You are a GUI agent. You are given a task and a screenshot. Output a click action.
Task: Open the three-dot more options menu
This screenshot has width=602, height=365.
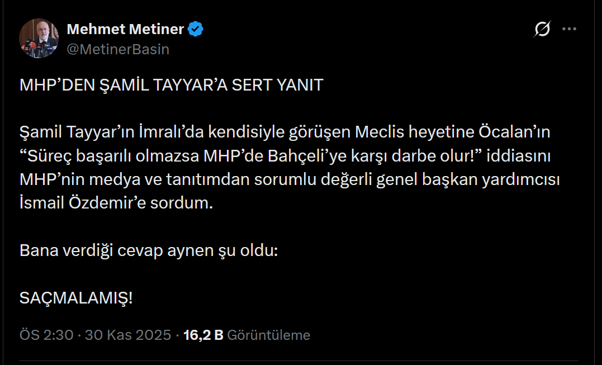pyautogui.click(x=569, y=29)
